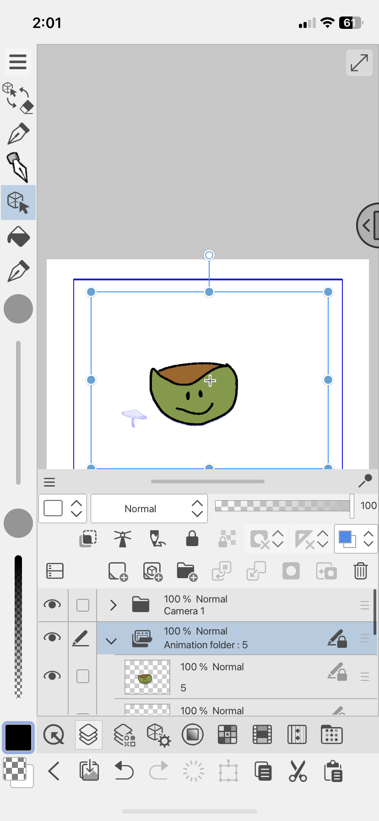Toggle layer list view mode icon

tap(55, 571)
